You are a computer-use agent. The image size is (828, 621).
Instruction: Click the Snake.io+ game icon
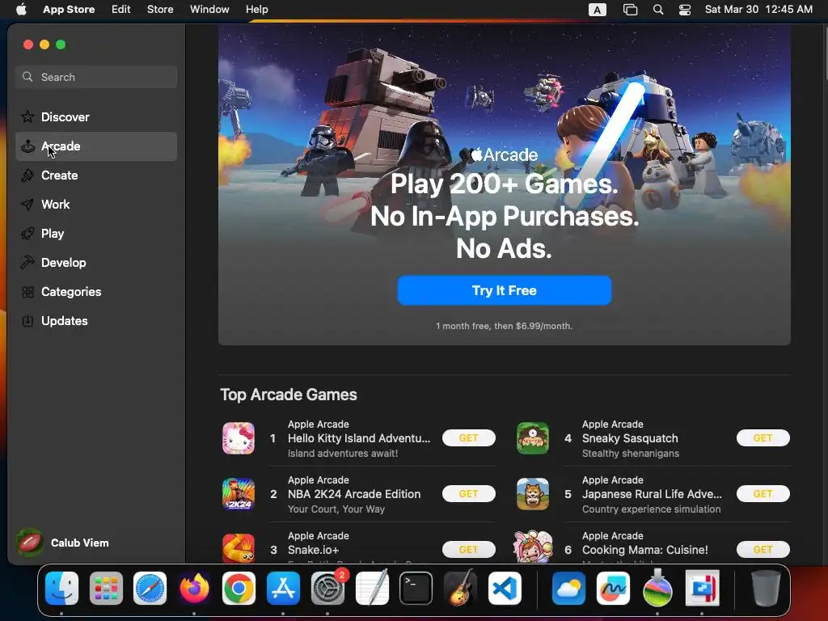tap(239, 549)
